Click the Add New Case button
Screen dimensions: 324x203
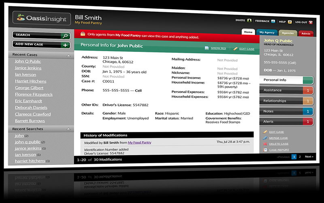(41, 45)
